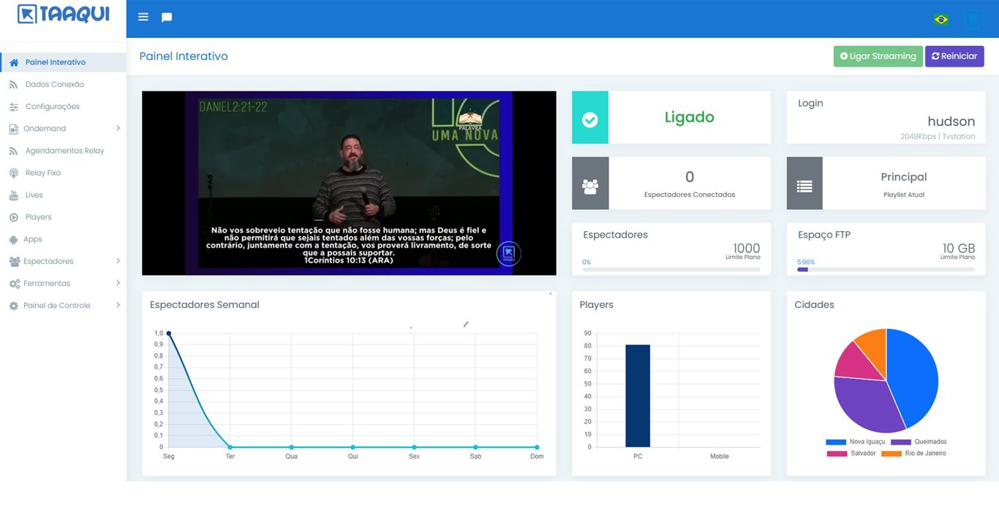Click the green Ligado check status icon
This screenshot has width=999, height=526.
tap(590, 118)
